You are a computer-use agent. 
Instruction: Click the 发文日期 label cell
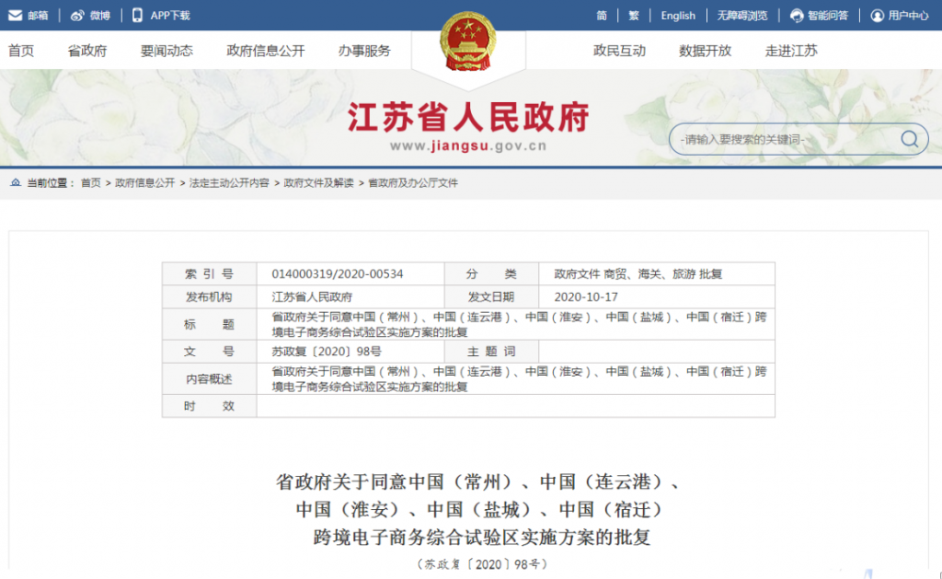[491, 297]
